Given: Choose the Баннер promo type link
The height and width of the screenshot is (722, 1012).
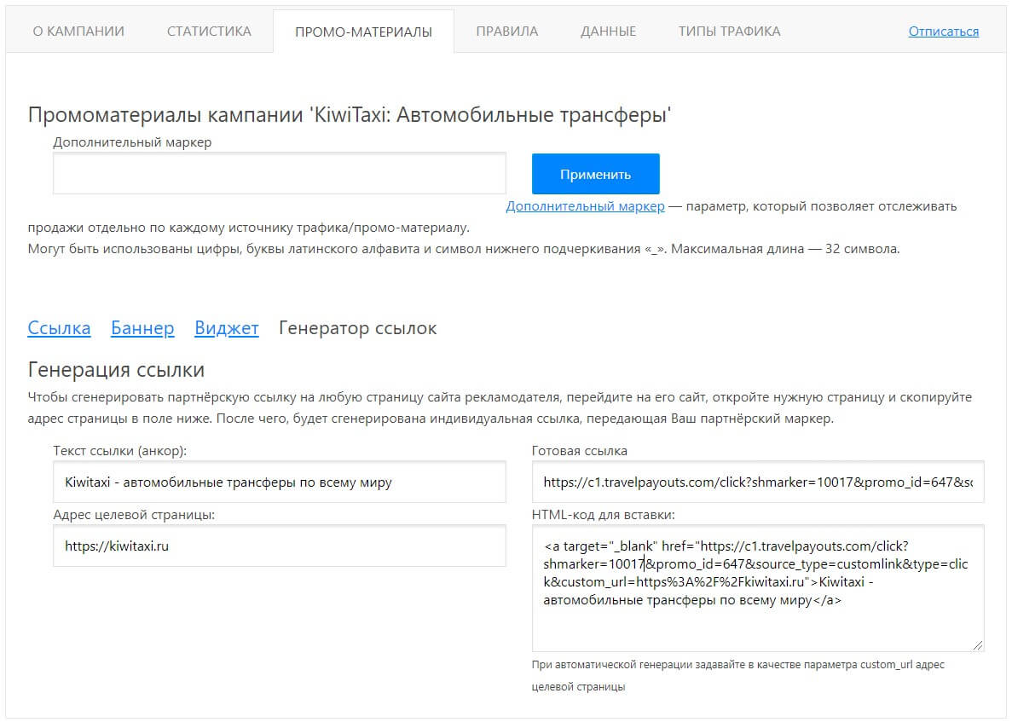Looking at the screenshot, I should (142, 328).
